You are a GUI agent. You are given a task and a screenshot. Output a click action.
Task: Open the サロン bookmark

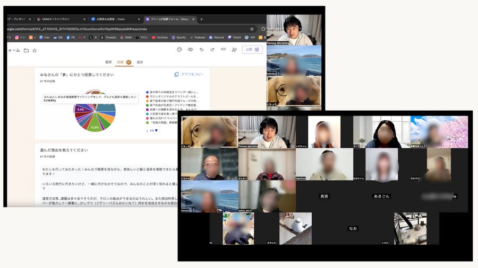click(x=142, y=38)
